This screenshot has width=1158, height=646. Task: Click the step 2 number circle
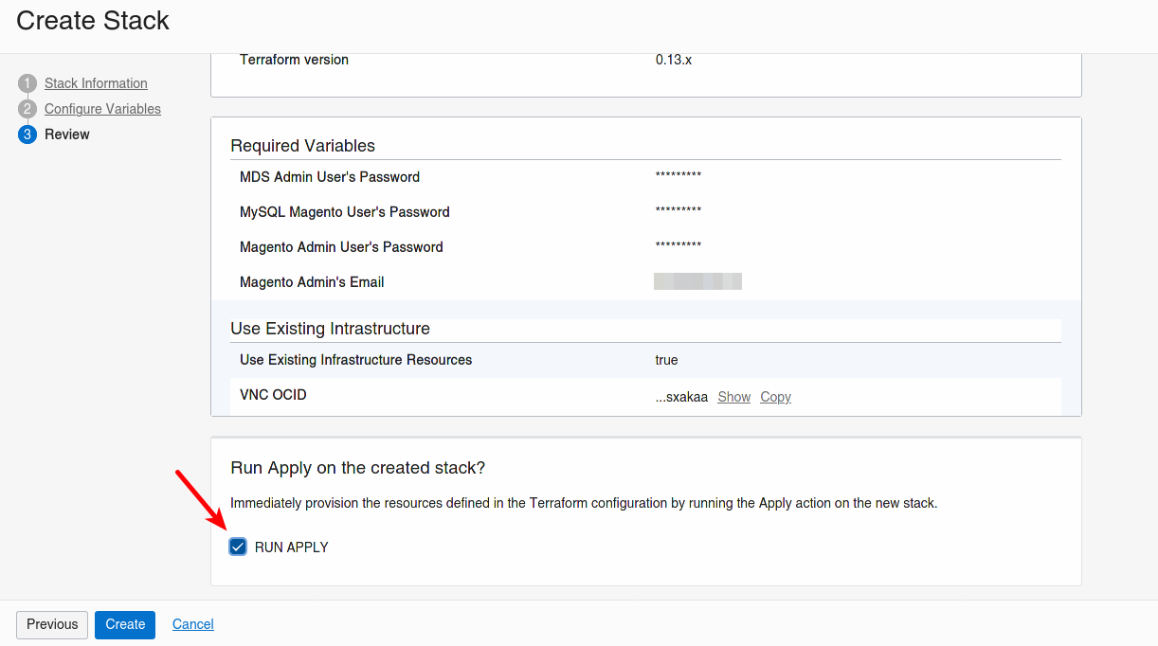pyautogui.click(x=27, y=109)
